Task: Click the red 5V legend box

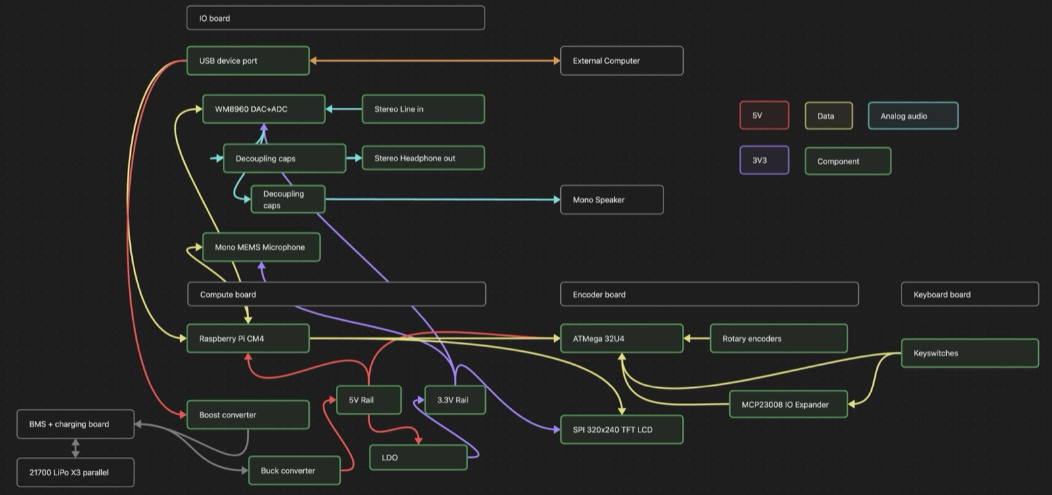Action: tap(764, 115)
